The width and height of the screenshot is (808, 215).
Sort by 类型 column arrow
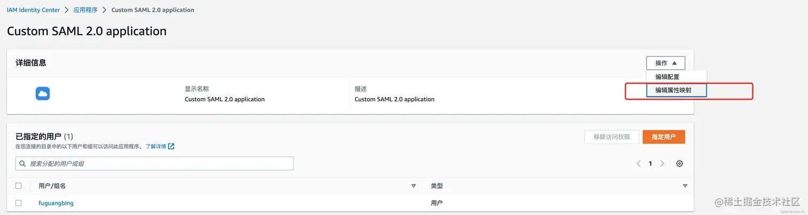coord(685,186)
